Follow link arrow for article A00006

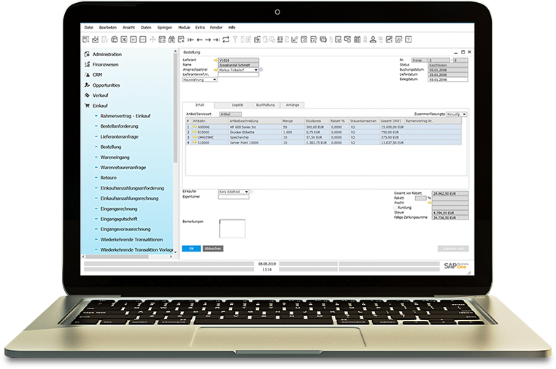click(195, 127)
